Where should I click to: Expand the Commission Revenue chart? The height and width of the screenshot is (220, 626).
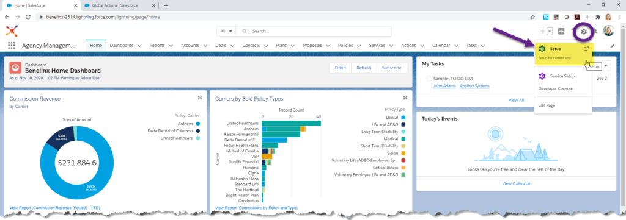[x=200, y=98]
